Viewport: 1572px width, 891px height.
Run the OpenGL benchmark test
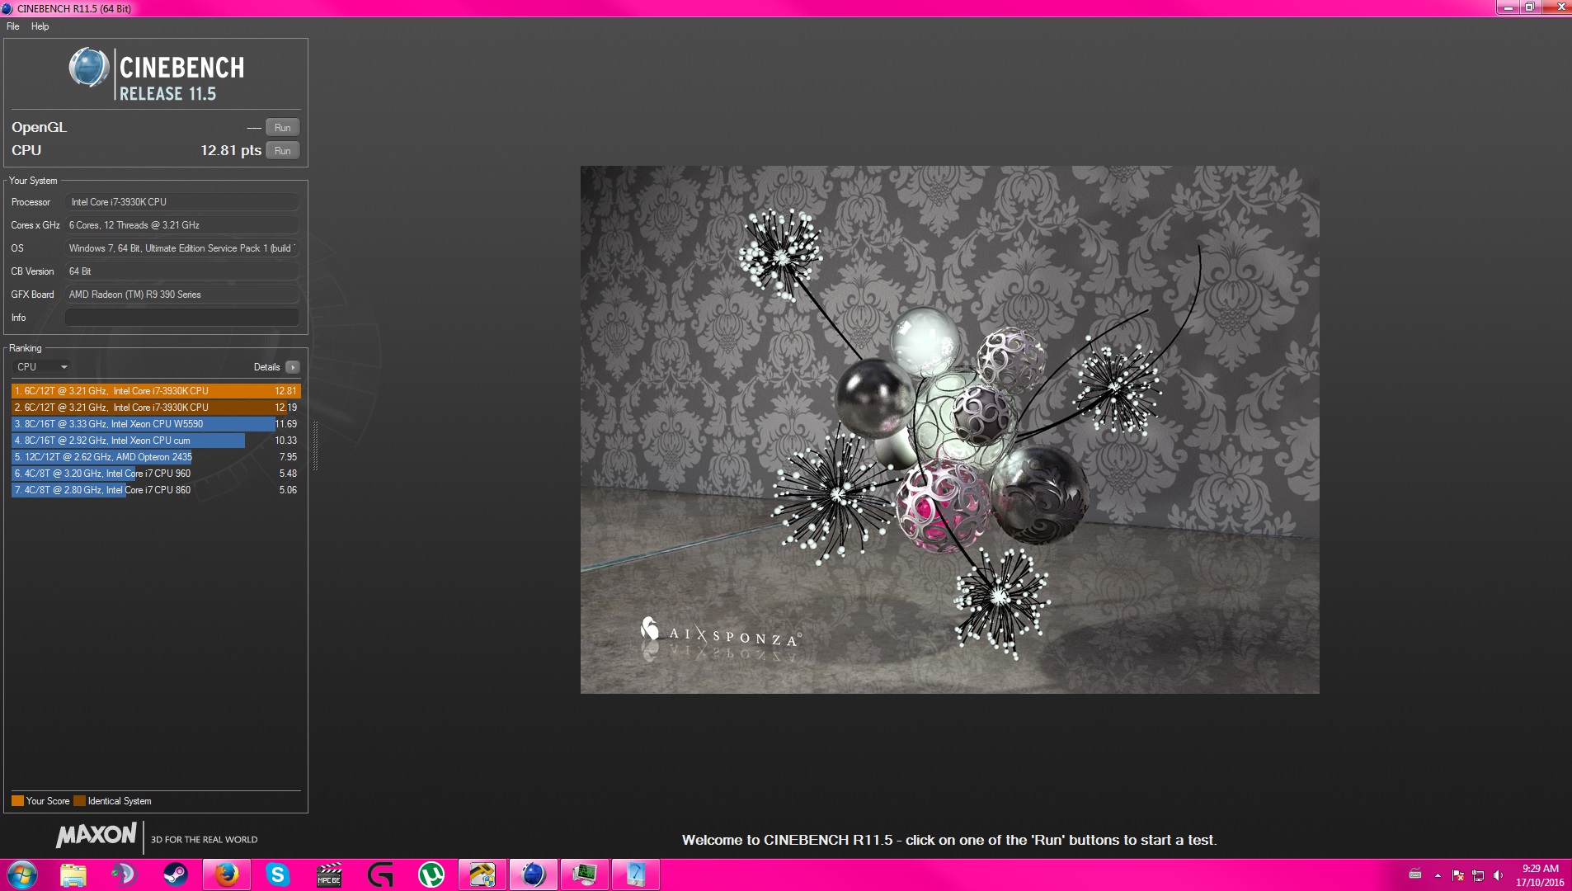282,128
